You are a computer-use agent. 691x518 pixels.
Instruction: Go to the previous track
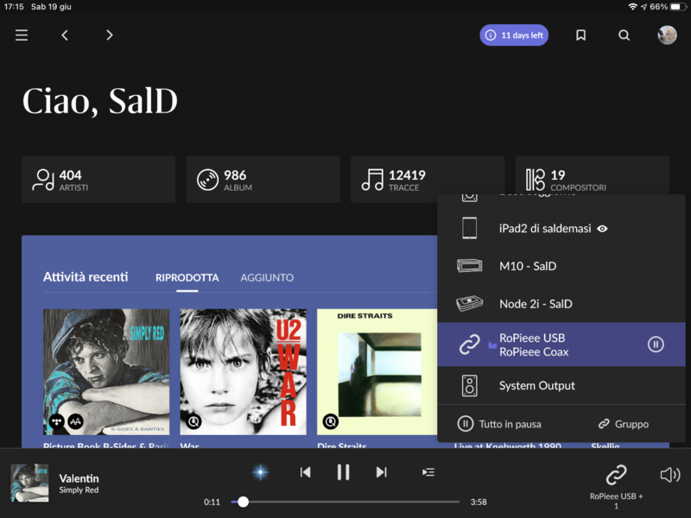pos(305,472)
